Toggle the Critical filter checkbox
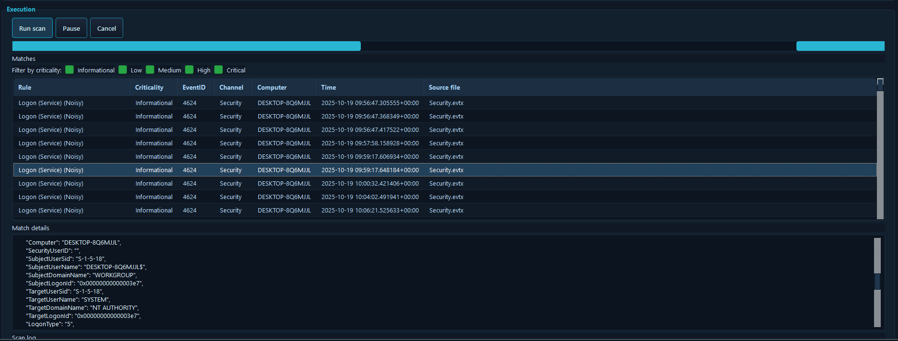Screen dimensions: 898x341 [x=219, y=70]
